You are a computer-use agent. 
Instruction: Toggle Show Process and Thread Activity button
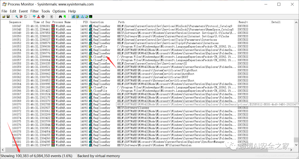point(87,17)
